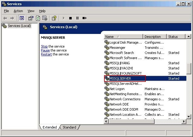Click the horizontal scrollbar right arrow
This screenshot has height=137, width=193.
coord(184,121)
